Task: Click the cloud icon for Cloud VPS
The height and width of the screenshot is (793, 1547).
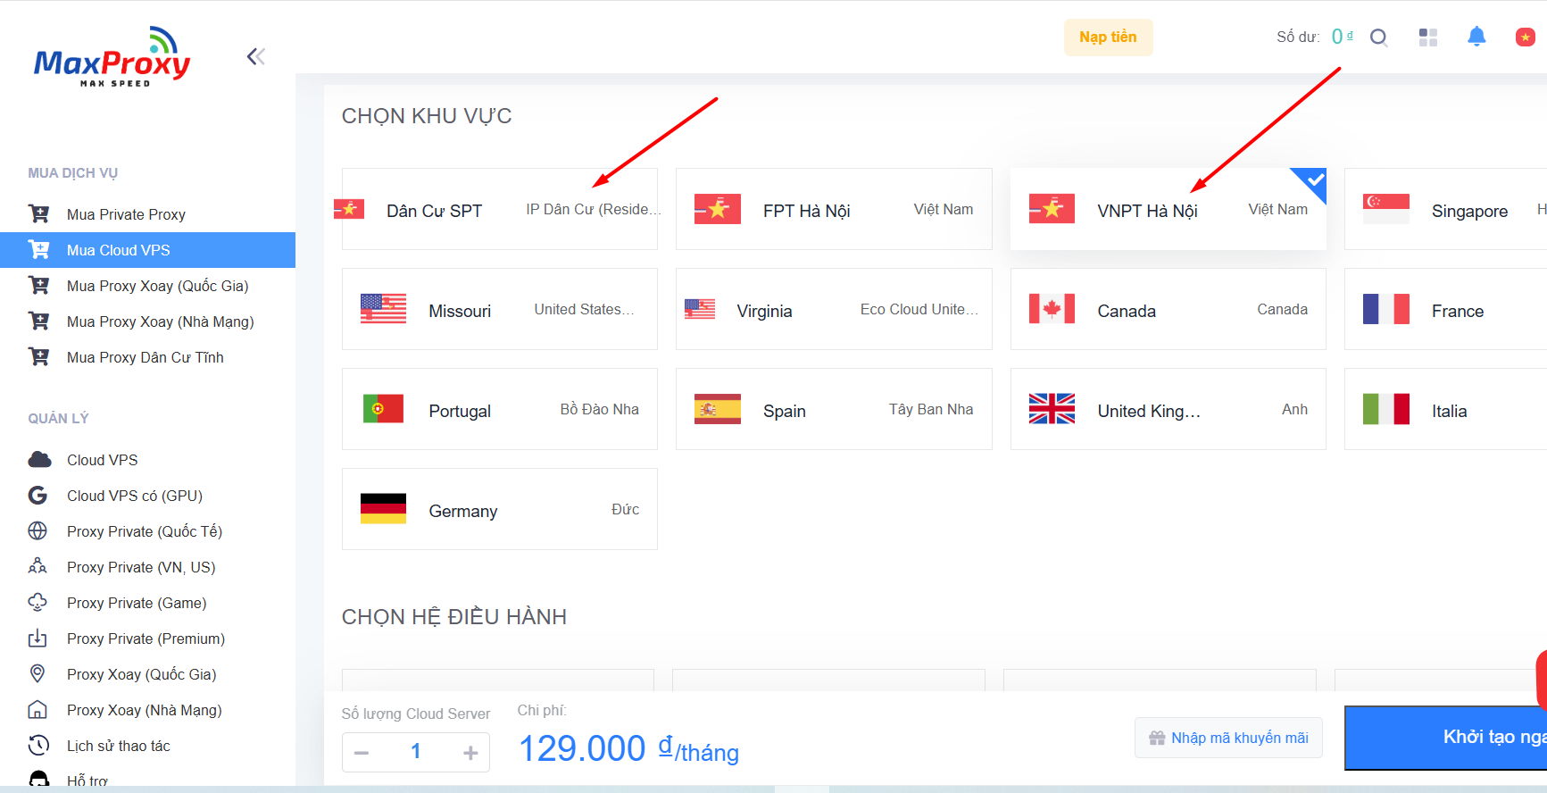Action: (39, 460)
